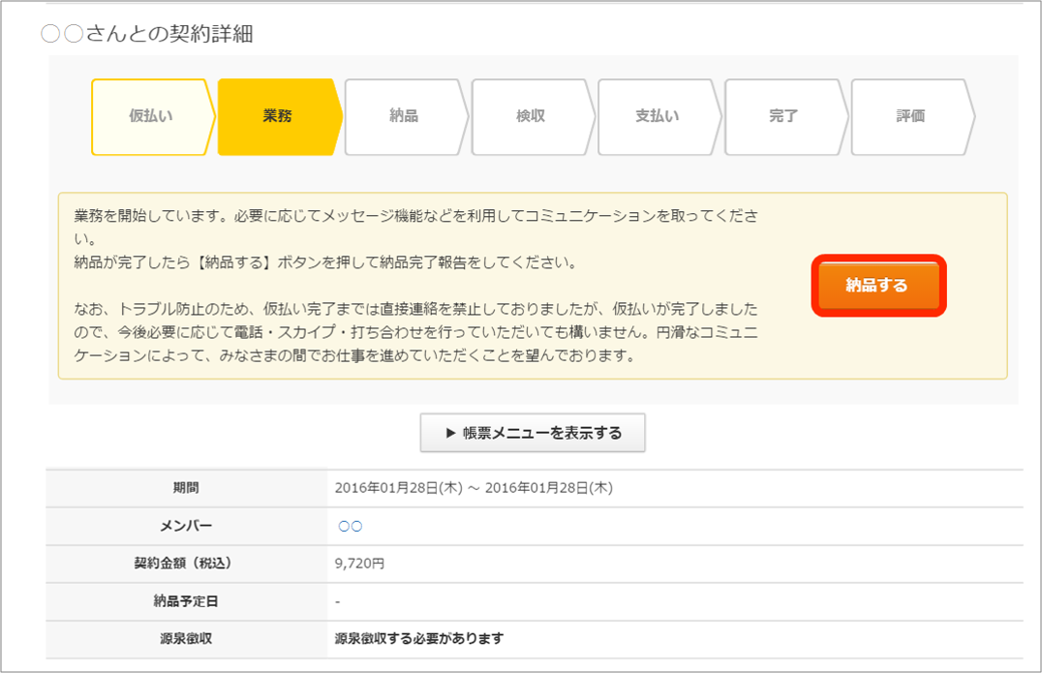Click the 仮払い step indicator
This screenshot has width=1042, height=673.
click(x=151, y=116)
